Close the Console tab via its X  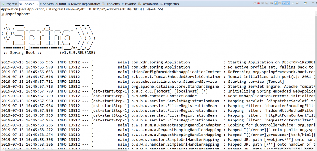[x=36, y=3]
